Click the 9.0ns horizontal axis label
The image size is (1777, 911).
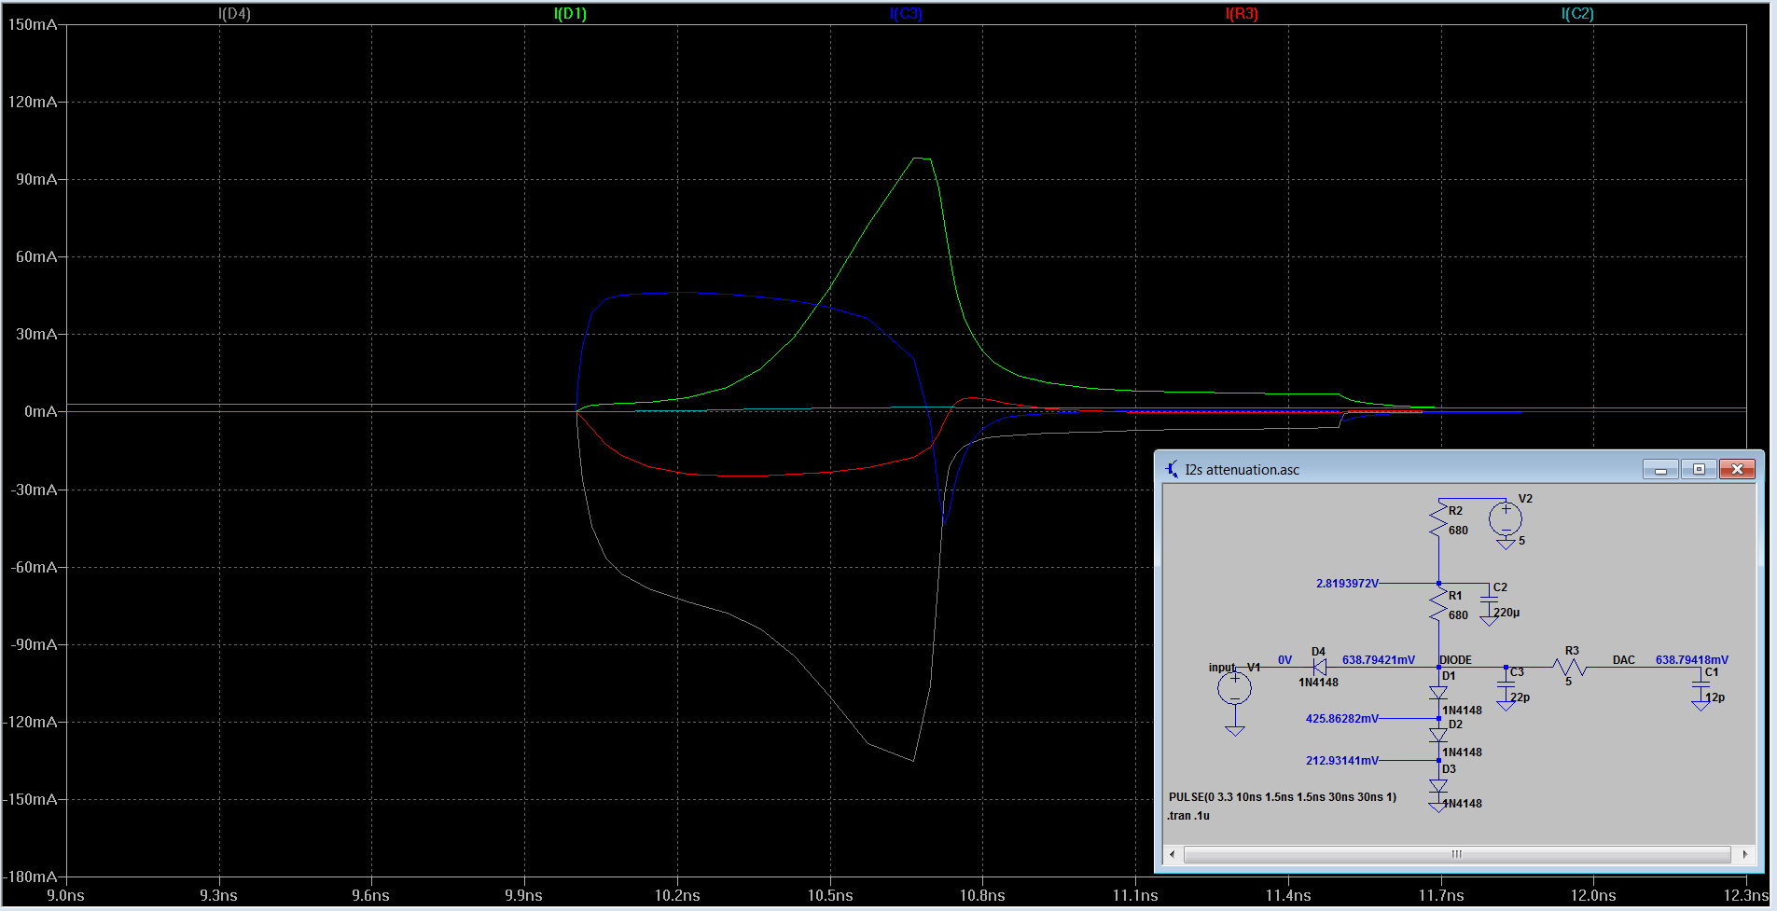click(x=65, y=895)
